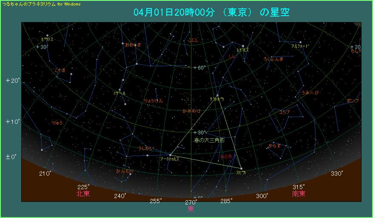Click the アルファード star label
The width and height of the screenshot is (373, 218).
click(300, 46)
